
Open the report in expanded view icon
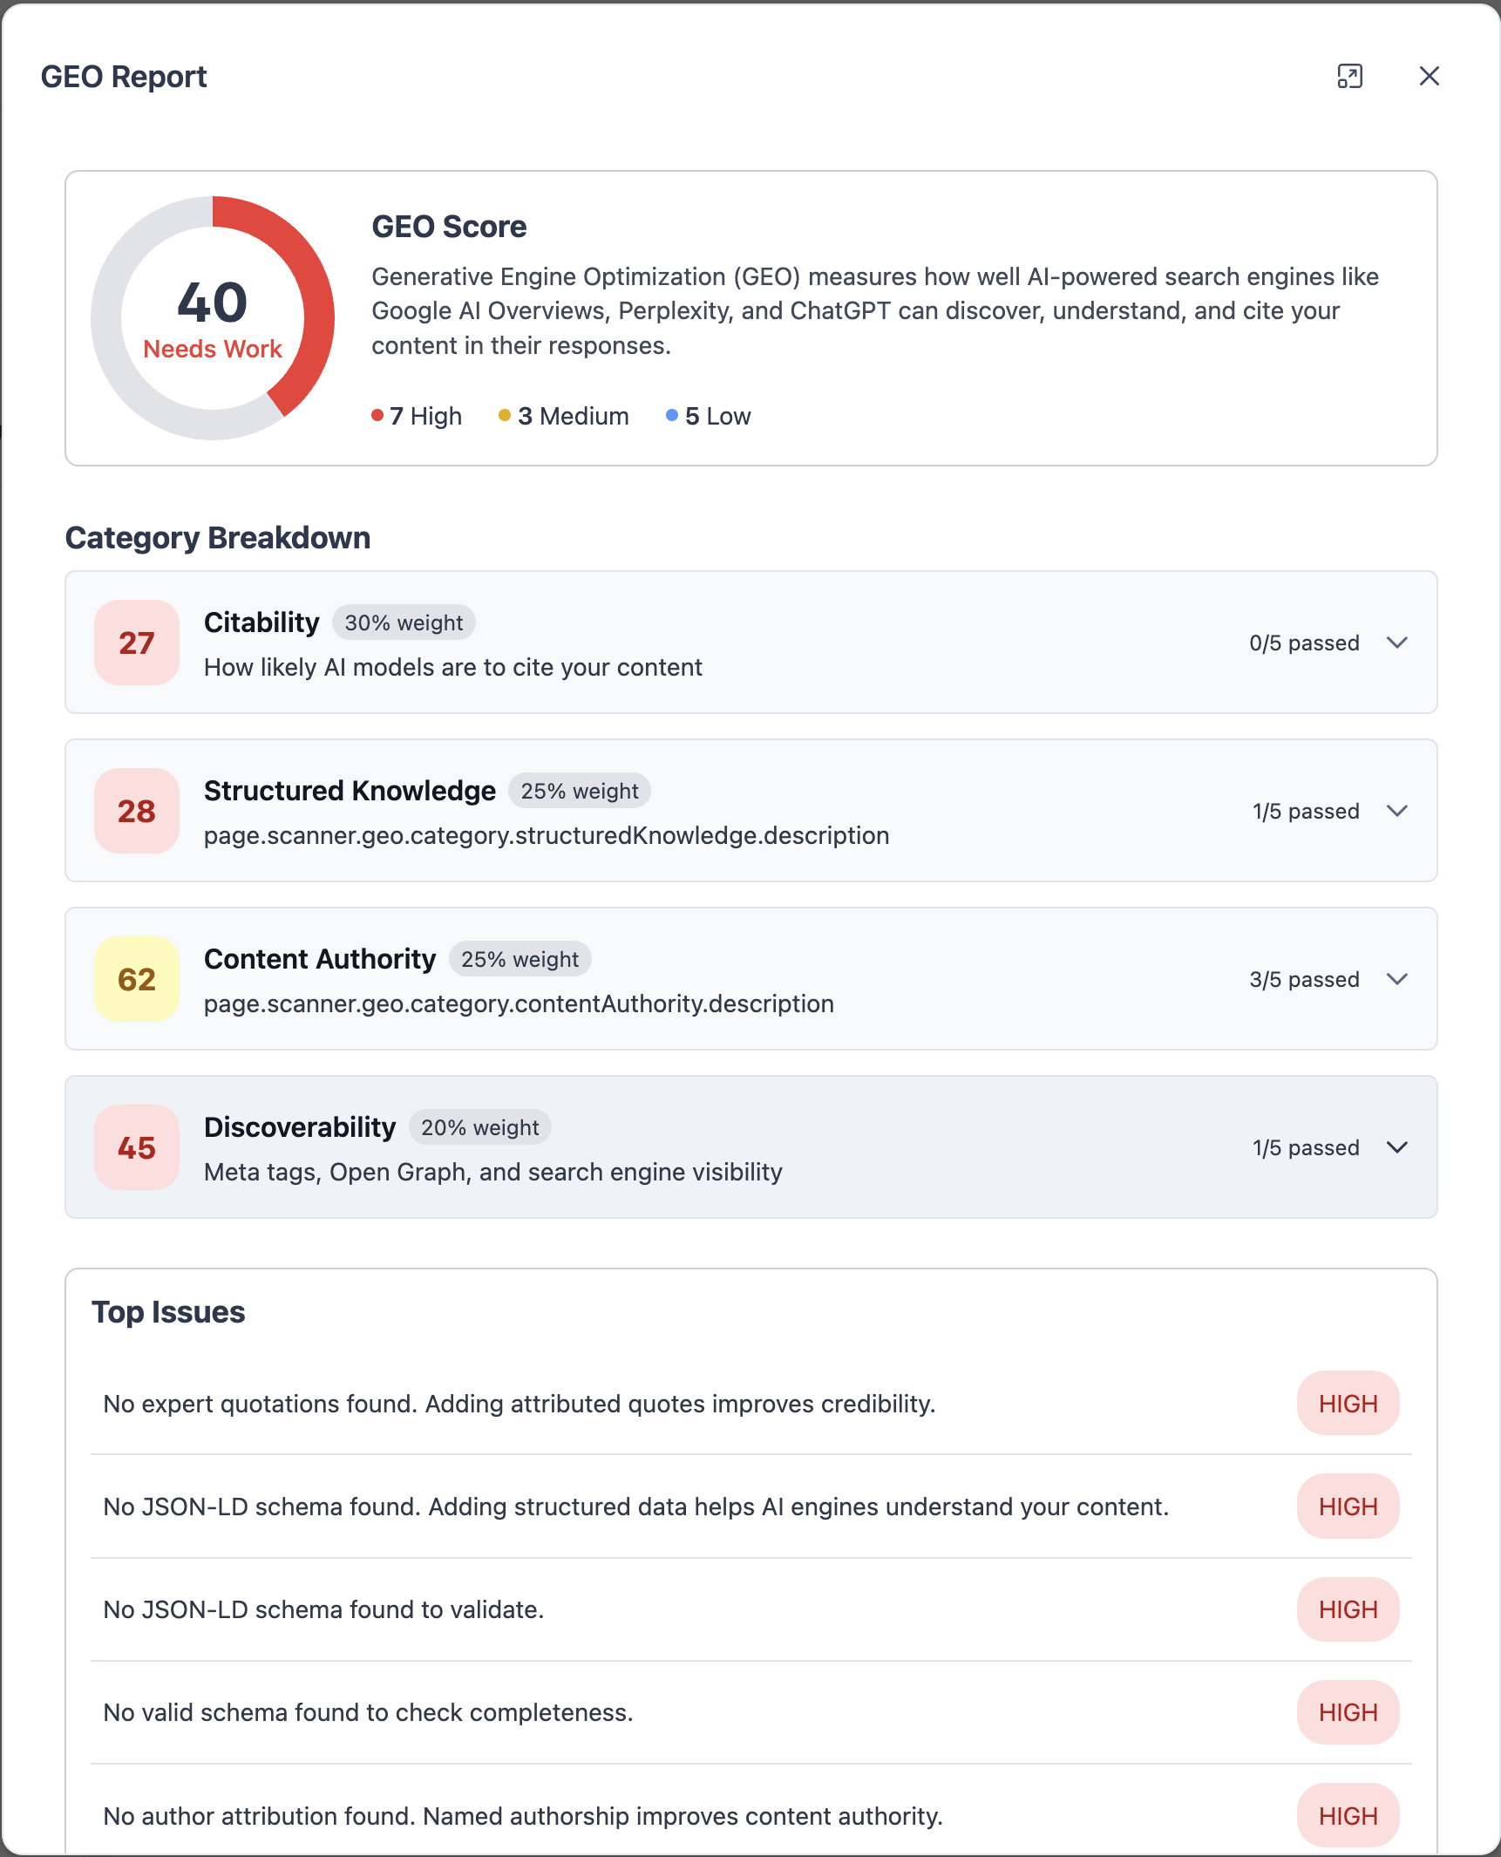pos(1349,77)
